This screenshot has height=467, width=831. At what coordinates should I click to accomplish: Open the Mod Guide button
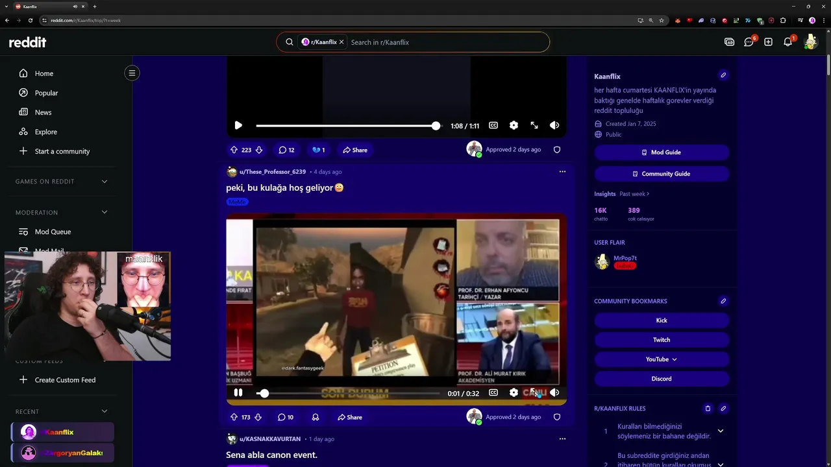[662, 152]
